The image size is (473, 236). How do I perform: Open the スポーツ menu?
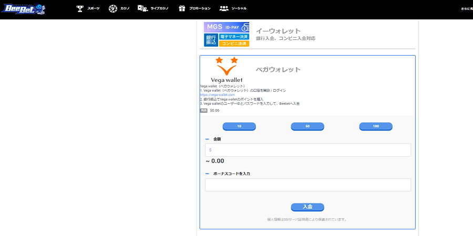click(x=93, y=9)
